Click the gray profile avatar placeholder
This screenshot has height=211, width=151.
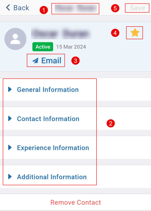[15, 39]
